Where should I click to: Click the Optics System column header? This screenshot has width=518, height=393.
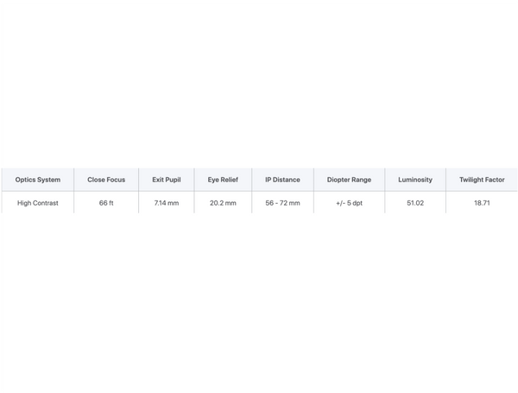pyautogui.click(x=38, y=180)
